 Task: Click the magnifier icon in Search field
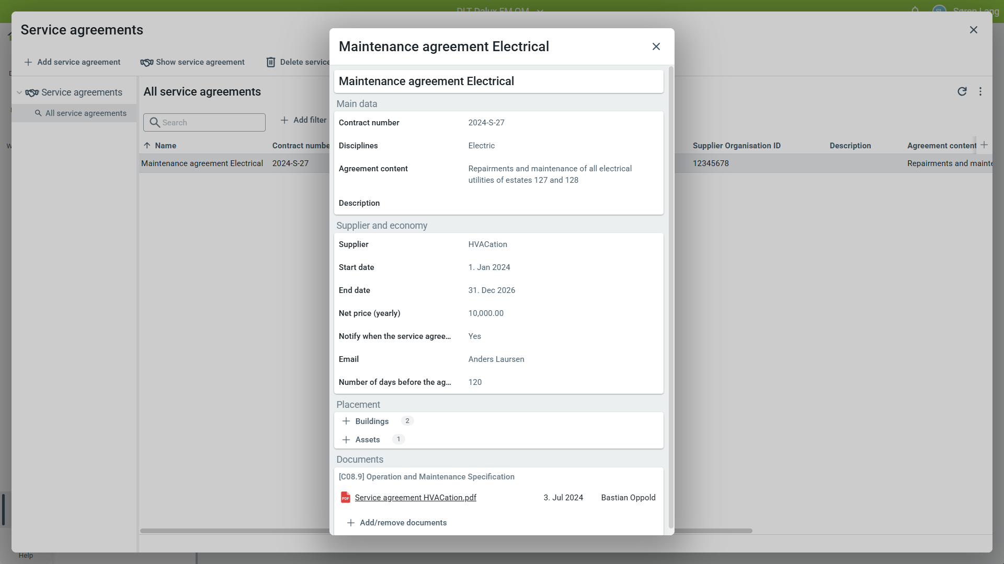(x=155, y=123)
